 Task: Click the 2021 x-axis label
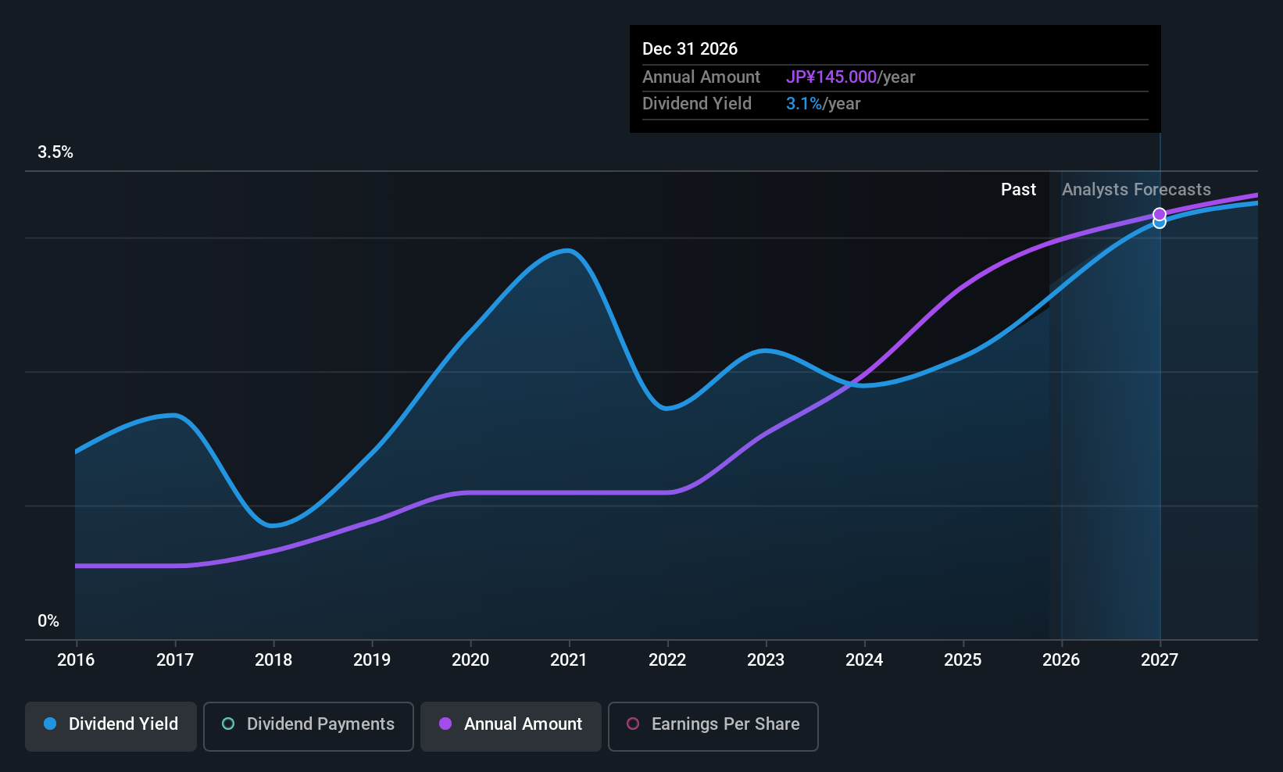tap(569, 660)
